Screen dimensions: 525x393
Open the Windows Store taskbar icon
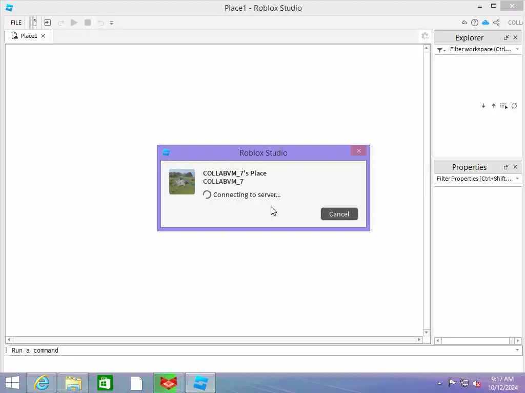(x=105, y=383)
